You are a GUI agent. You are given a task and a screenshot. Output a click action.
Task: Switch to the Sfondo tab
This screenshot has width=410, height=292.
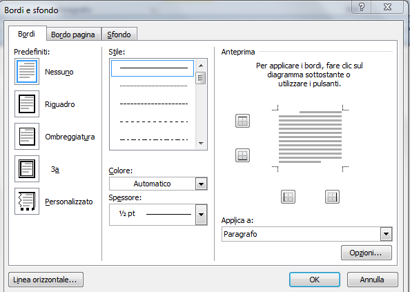(119, 35)
